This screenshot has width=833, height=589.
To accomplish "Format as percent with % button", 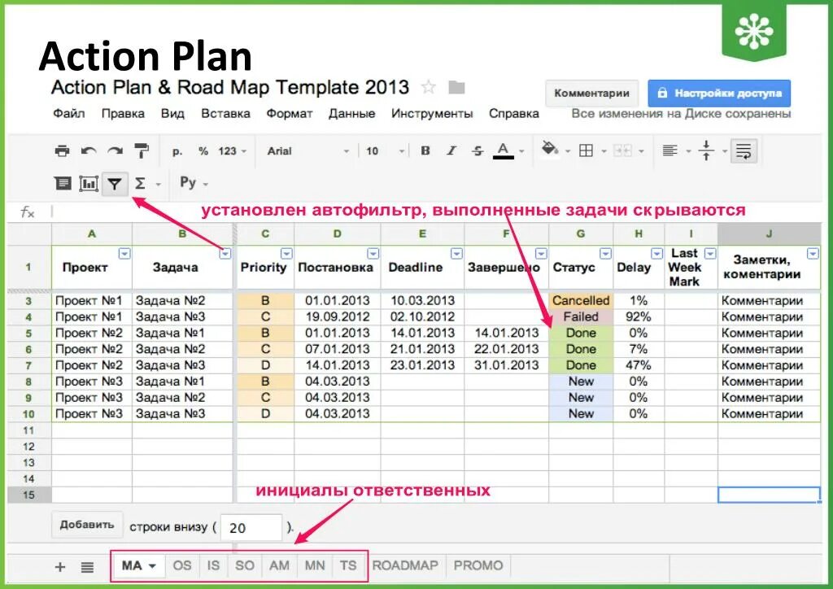I will click(203, 151).
